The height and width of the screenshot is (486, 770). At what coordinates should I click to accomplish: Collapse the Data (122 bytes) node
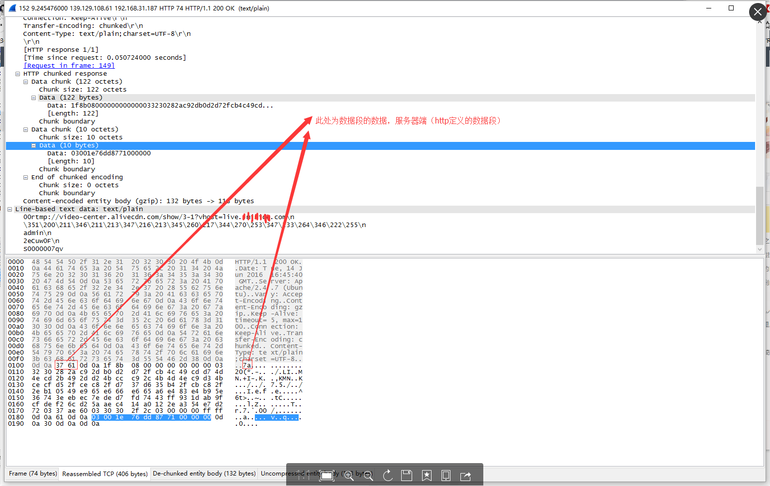33,98
